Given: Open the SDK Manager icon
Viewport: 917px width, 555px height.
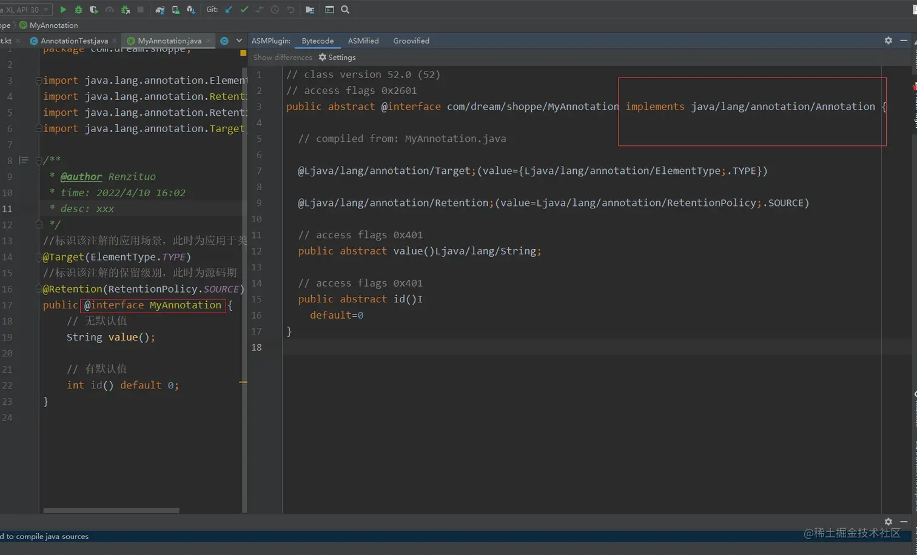Looking at the screenshot, I should tap(190, 10).
